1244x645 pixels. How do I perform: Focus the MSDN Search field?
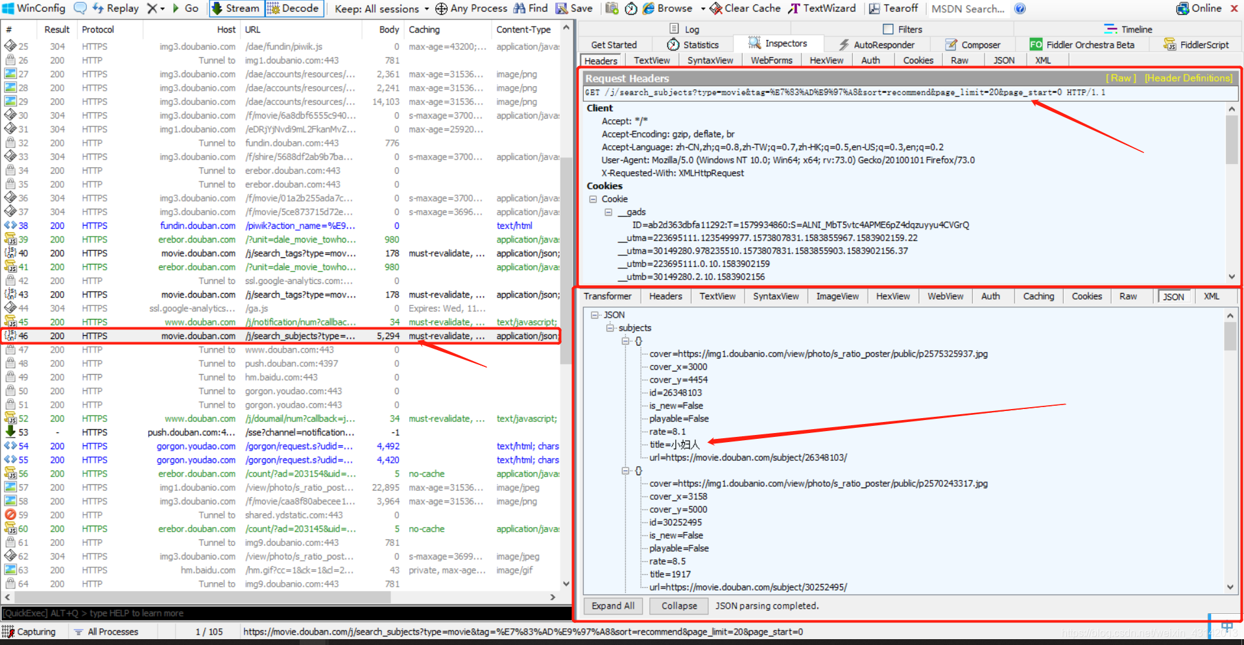pos(968,8)
